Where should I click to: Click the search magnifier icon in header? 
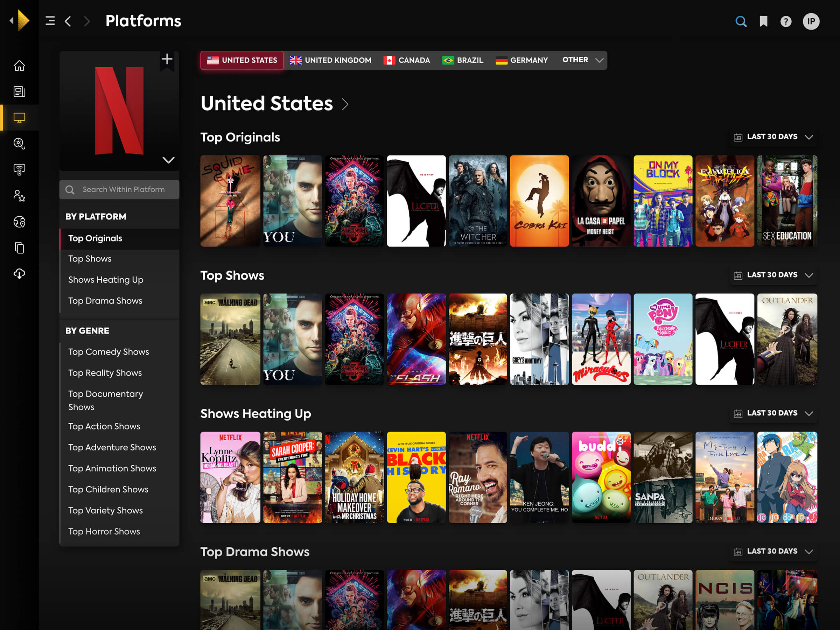741,21
